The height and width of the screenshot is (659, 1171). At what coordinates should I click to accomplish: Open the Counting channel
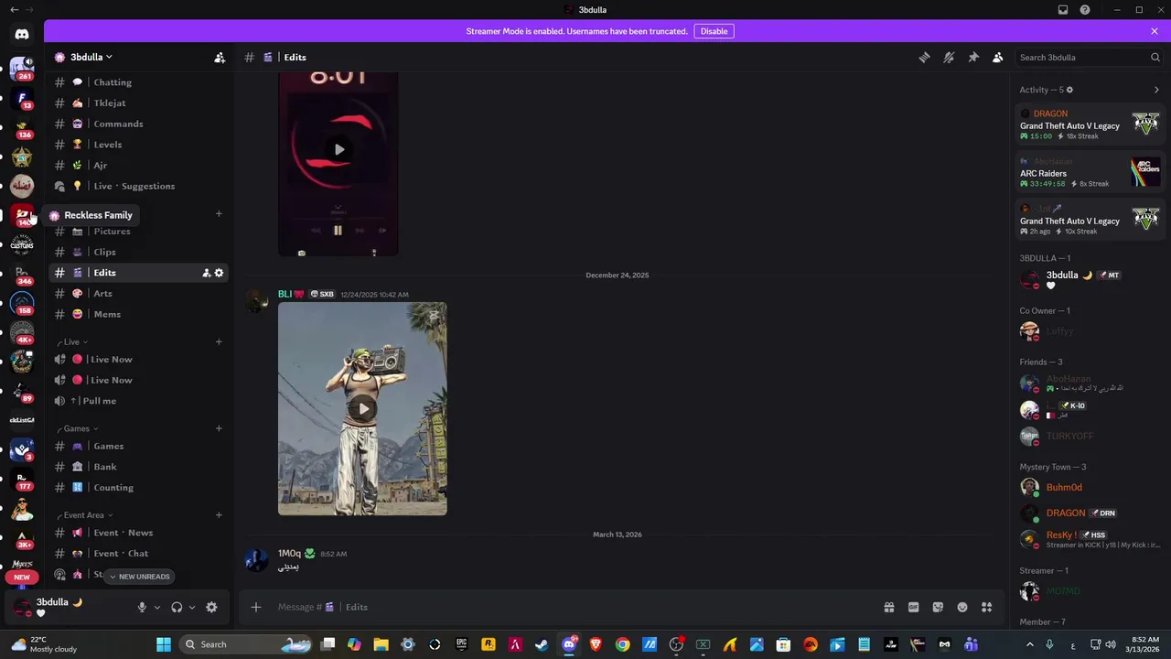pos(139,488)
